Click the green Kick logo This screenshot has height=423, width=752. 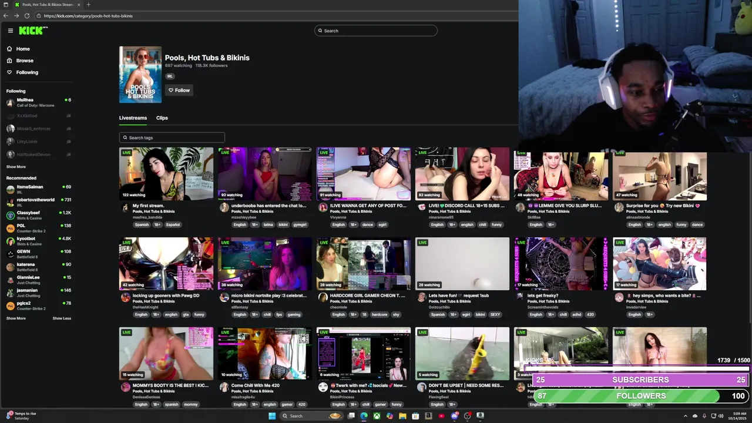[32, 31]
